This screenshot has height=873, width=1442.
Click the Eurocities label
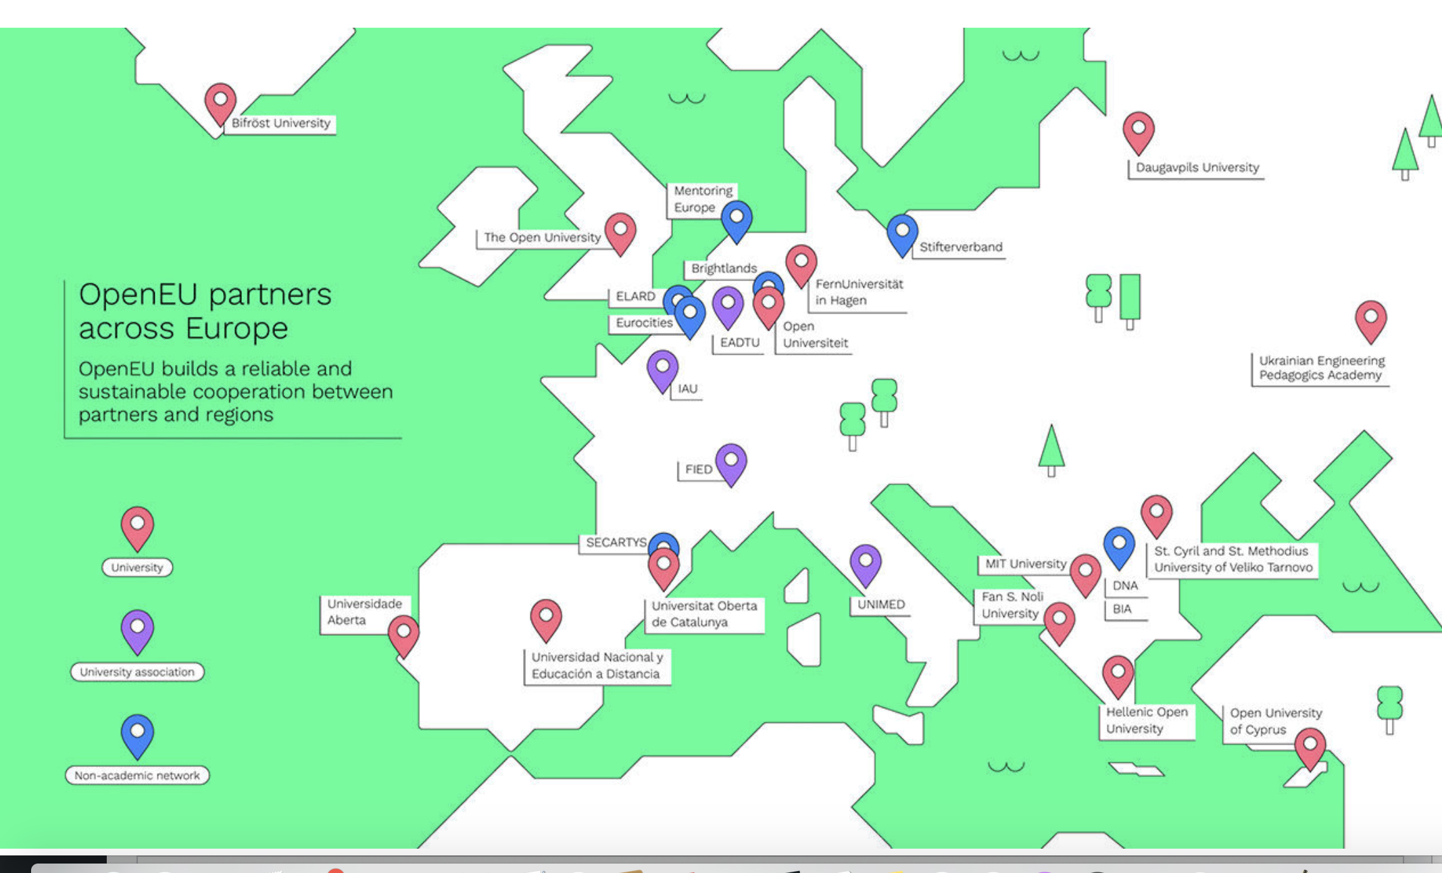(644, 323)
